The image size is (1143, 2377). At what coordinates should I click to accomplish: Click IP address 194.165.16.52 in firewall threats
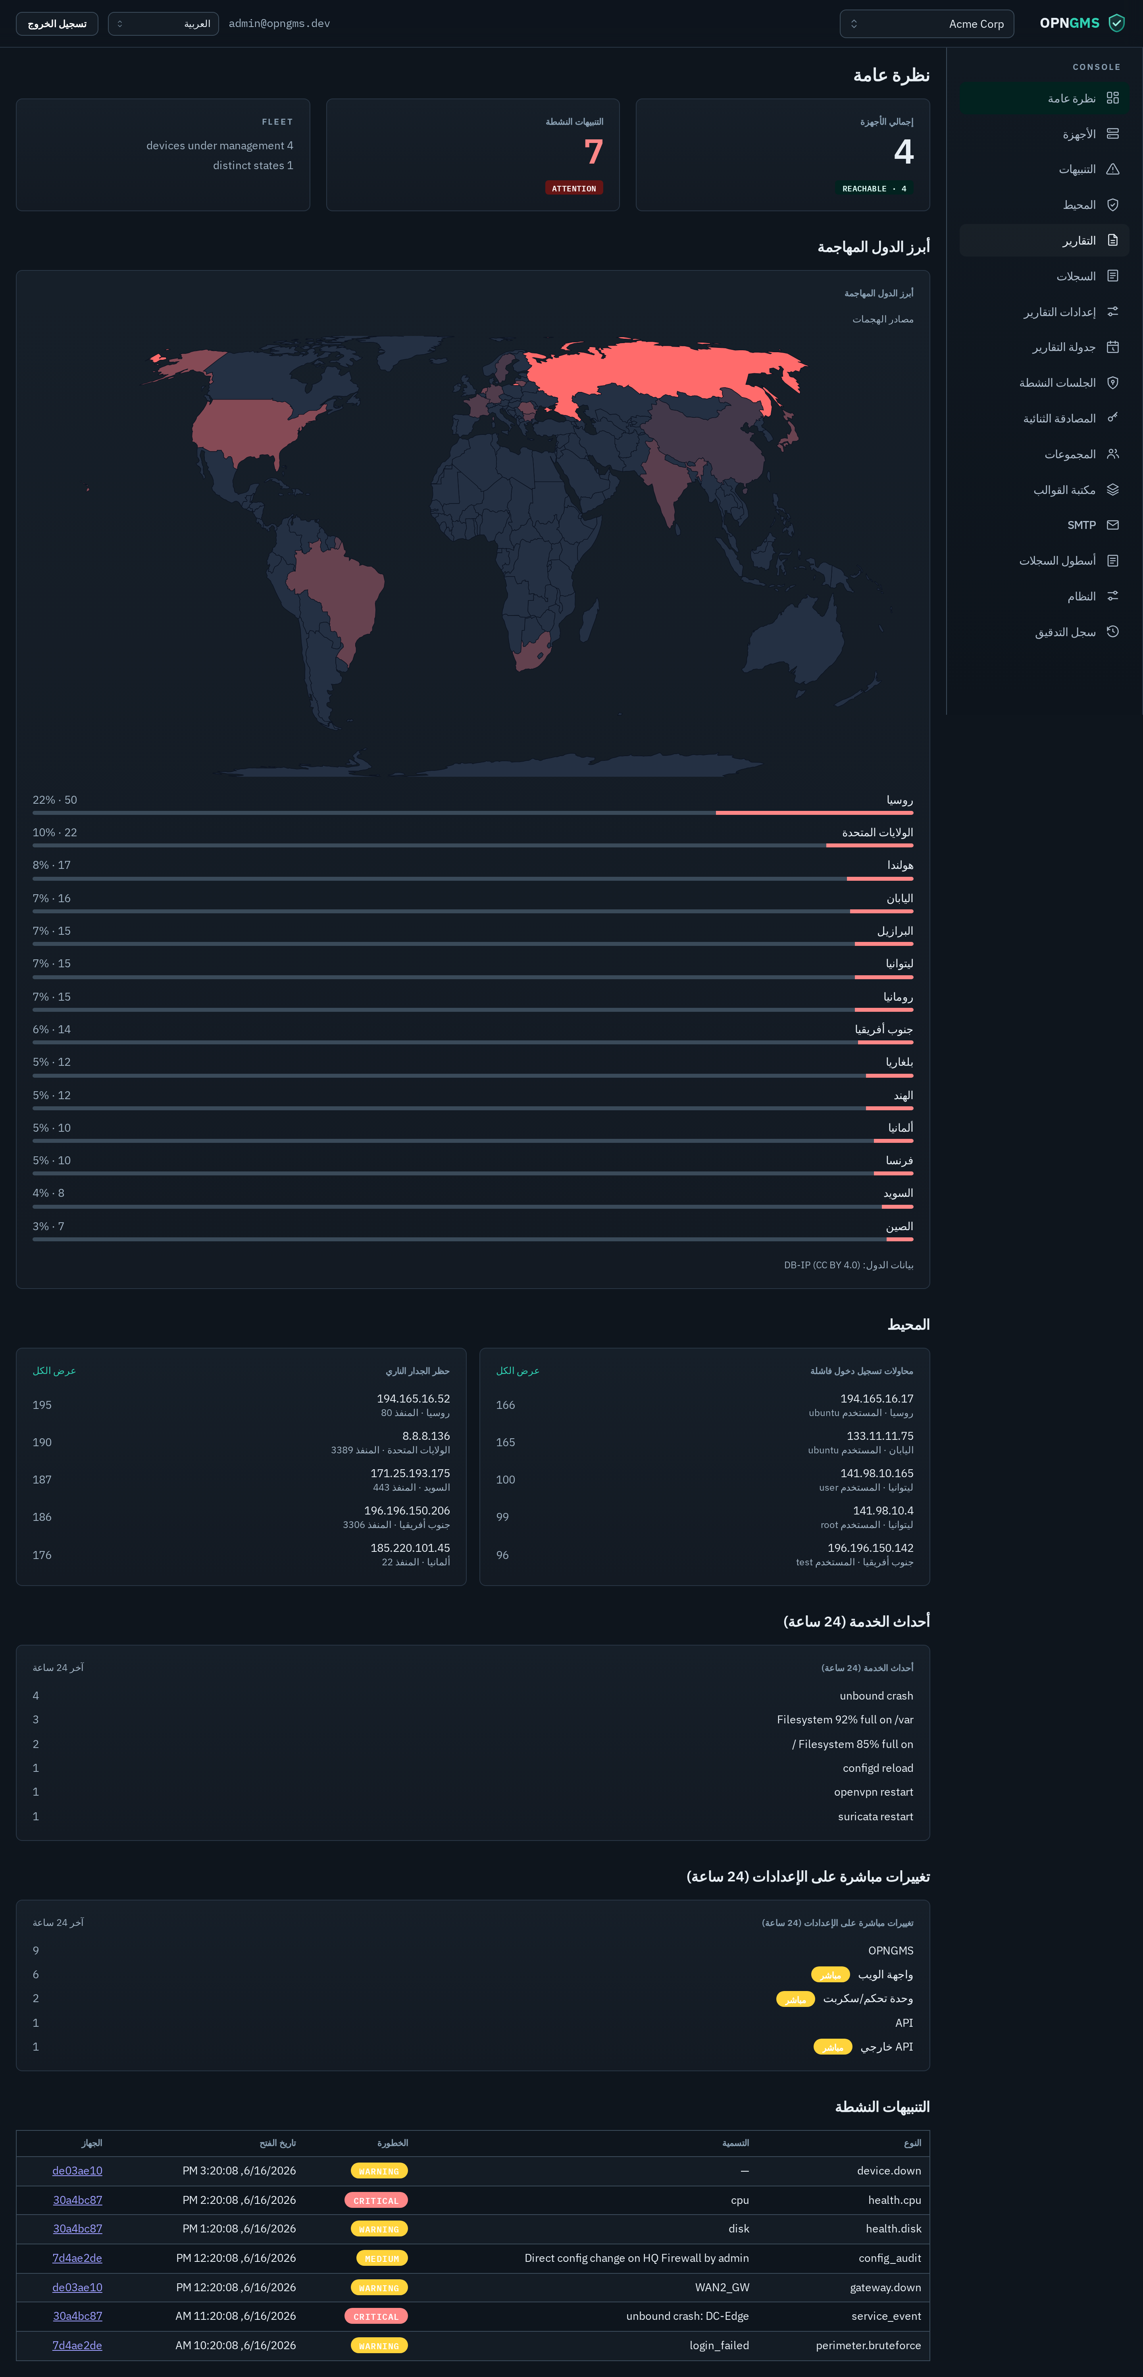point(413,1399)
